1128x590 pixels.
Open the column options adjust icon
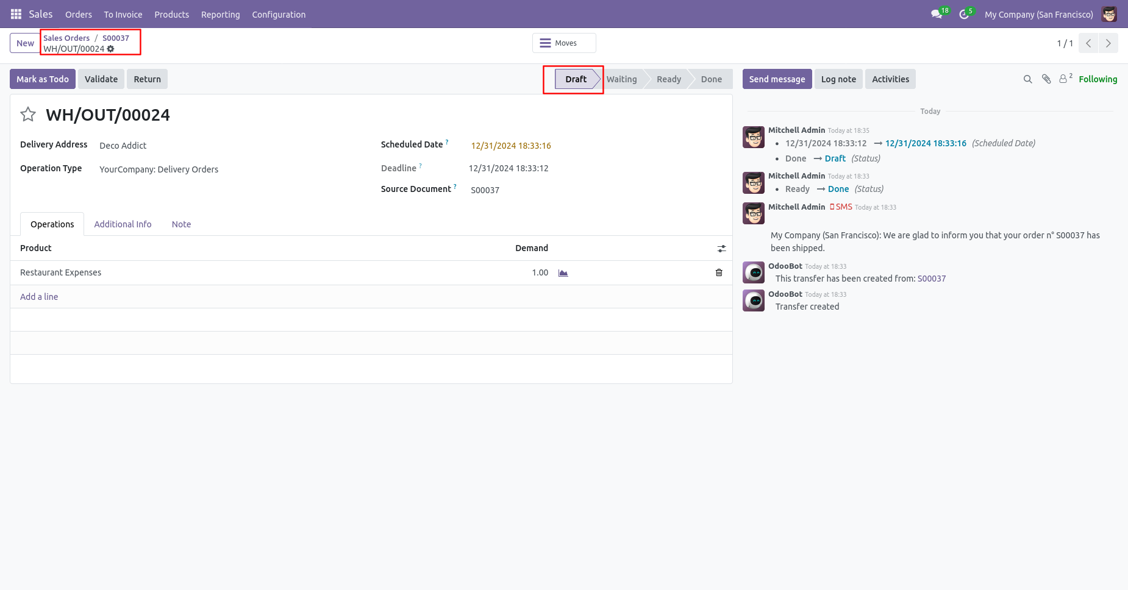(721, 249)
